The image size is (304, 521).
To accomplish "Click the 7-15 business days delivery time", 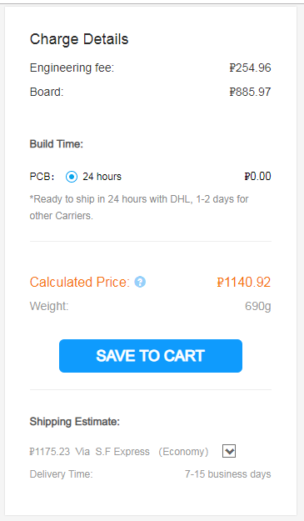I will 228,474.
